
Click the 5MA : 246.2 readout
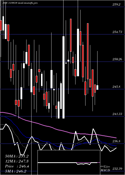pos(15,171)
